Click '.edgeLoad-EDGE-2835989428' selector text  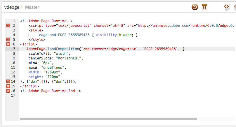tap(63, 35)
